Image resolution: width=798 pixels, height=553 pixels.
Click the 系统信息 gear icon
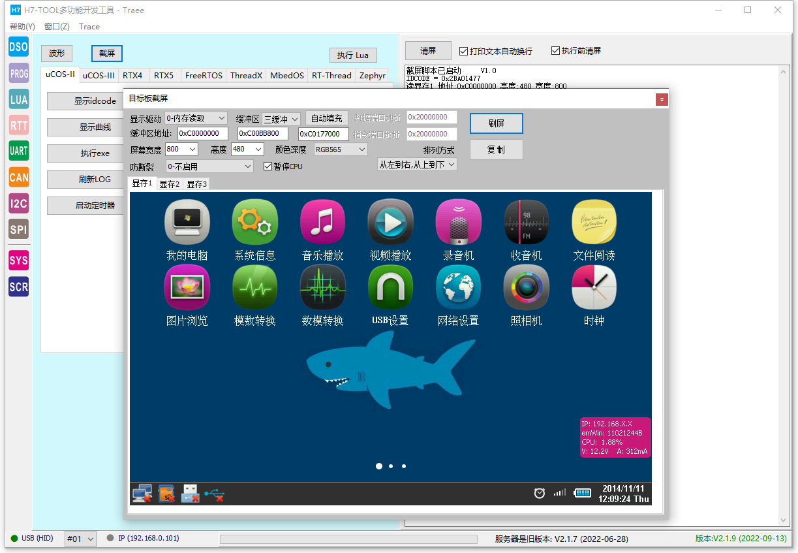(x=255, y=222)
